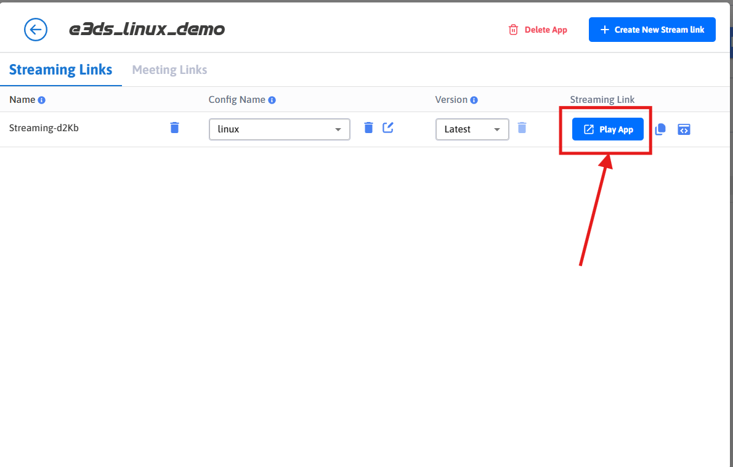733x467 pixels.
Task: Click the e3ds_linux_demo app title
Action: point(147,29)
